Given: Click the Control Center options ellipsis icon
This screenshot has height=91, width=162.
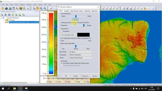Looking at the screenshot, I should pyautogui.click(x=6, y=15).
